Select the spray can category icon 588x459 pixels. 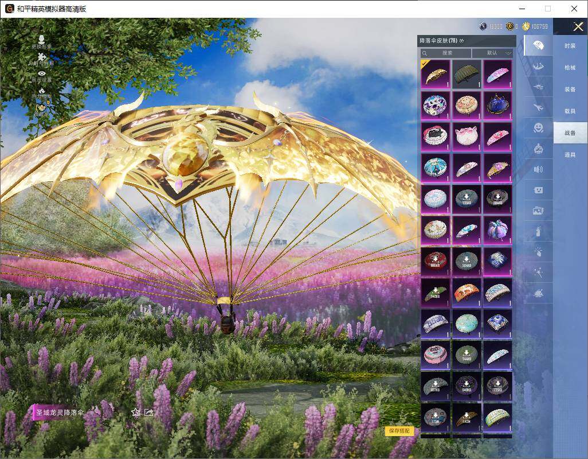click(x=538, y=232)
